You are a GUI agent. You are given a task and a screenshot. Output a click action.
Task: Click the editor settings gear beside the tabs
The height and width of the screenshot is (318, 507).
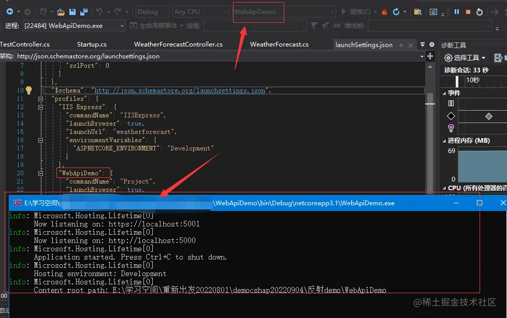click(432, 44)
